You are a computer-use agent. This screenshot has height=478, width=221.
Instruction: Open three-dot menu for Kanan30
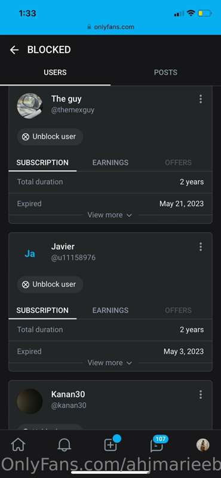tap(200, 394)
